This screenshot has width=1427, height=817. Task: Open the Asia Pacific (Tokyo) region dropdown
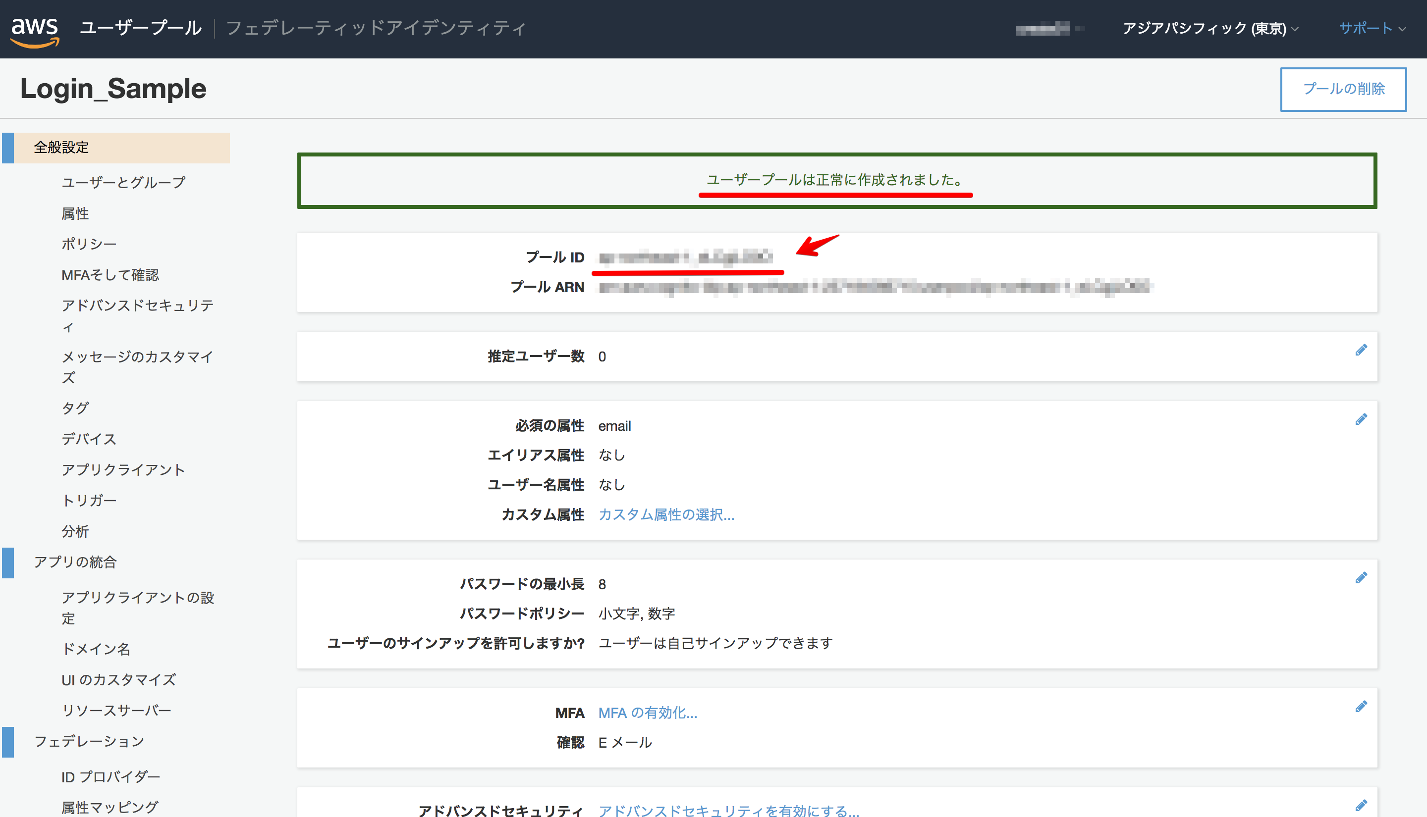pos(1210,28)
